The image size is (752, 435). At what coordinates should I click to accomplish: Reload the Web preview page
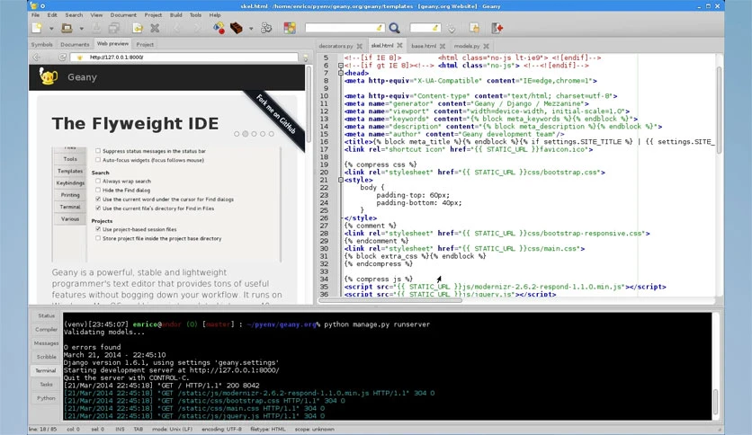click(62, 57)
